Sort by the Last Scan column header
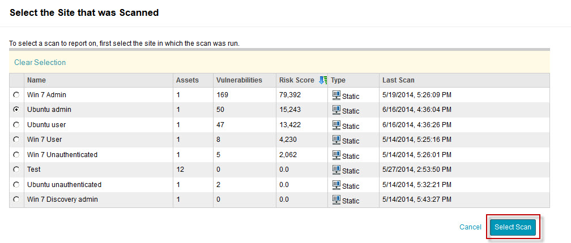Image resolution: width=571 pixels, height=243 pixels. (x=398, y=80)
